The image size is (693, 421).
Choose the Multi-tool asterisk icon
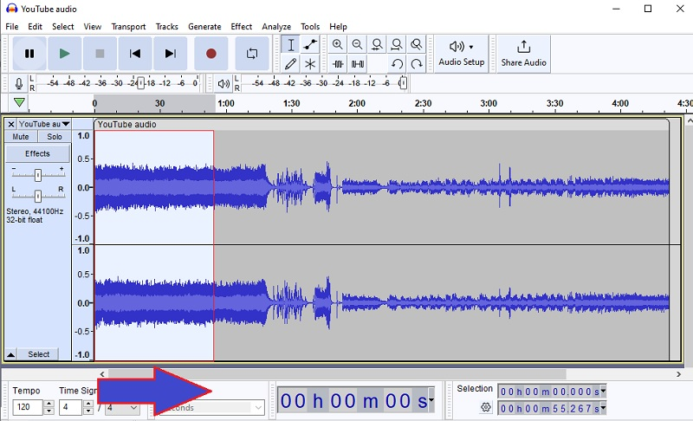pyautogui.click(x=310, y=64)
